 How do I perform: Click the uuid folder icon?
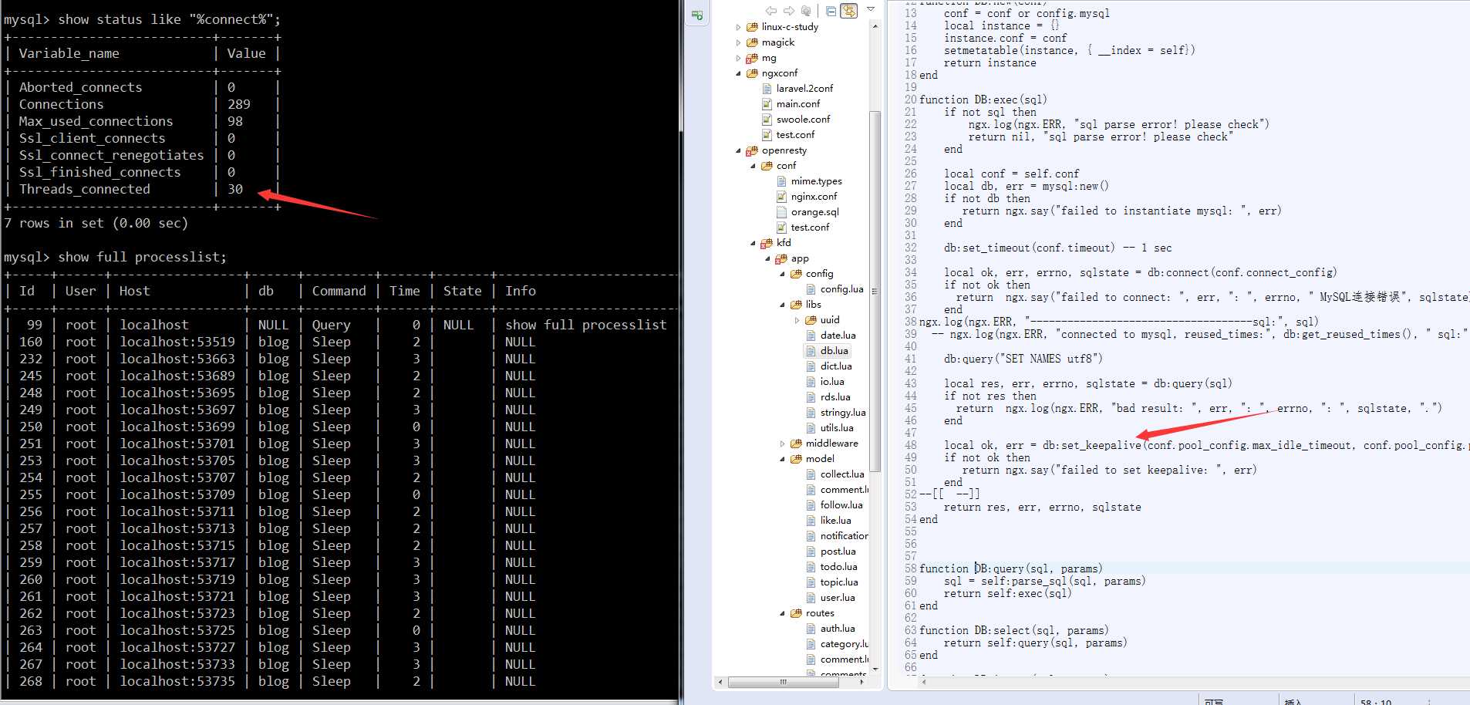point(811,320)
